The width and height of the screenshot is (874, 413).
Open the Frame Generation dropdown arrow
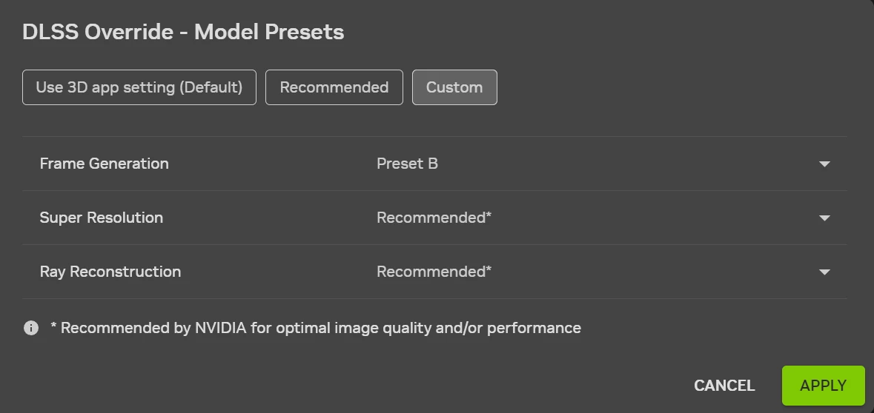(x=824, y=164)
